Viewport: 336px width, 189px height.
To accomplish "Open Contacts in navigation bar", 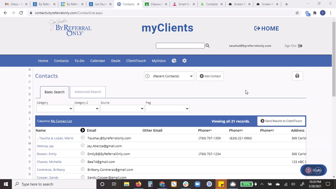I will point(61,61).
